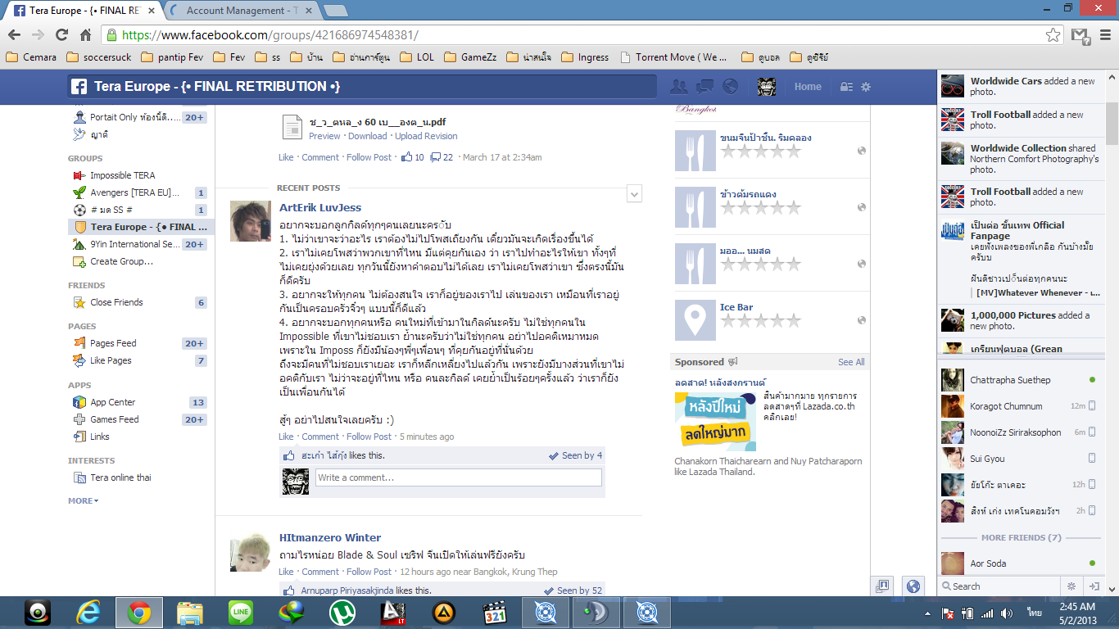Image resolution: width=1119 pixels, height=629 pixels.
Task: Reload the page with the refresh icon
Action: point(61,35)
